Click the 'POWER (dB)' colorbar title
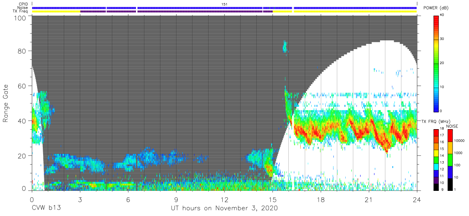469x216 pixels. [436, 8]
